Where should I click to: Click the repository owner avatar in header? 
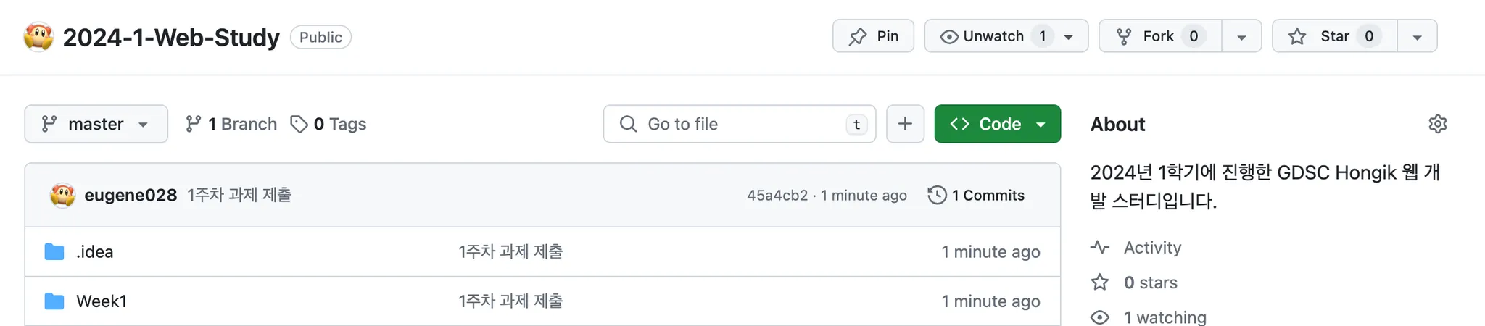[x=38, y=37]
